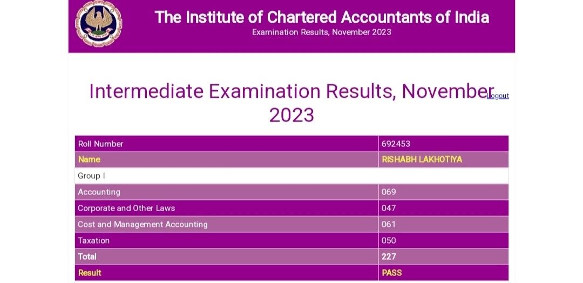Click Corporate and Other Laws cell
583x283 pixels.
tap(226, 208)
